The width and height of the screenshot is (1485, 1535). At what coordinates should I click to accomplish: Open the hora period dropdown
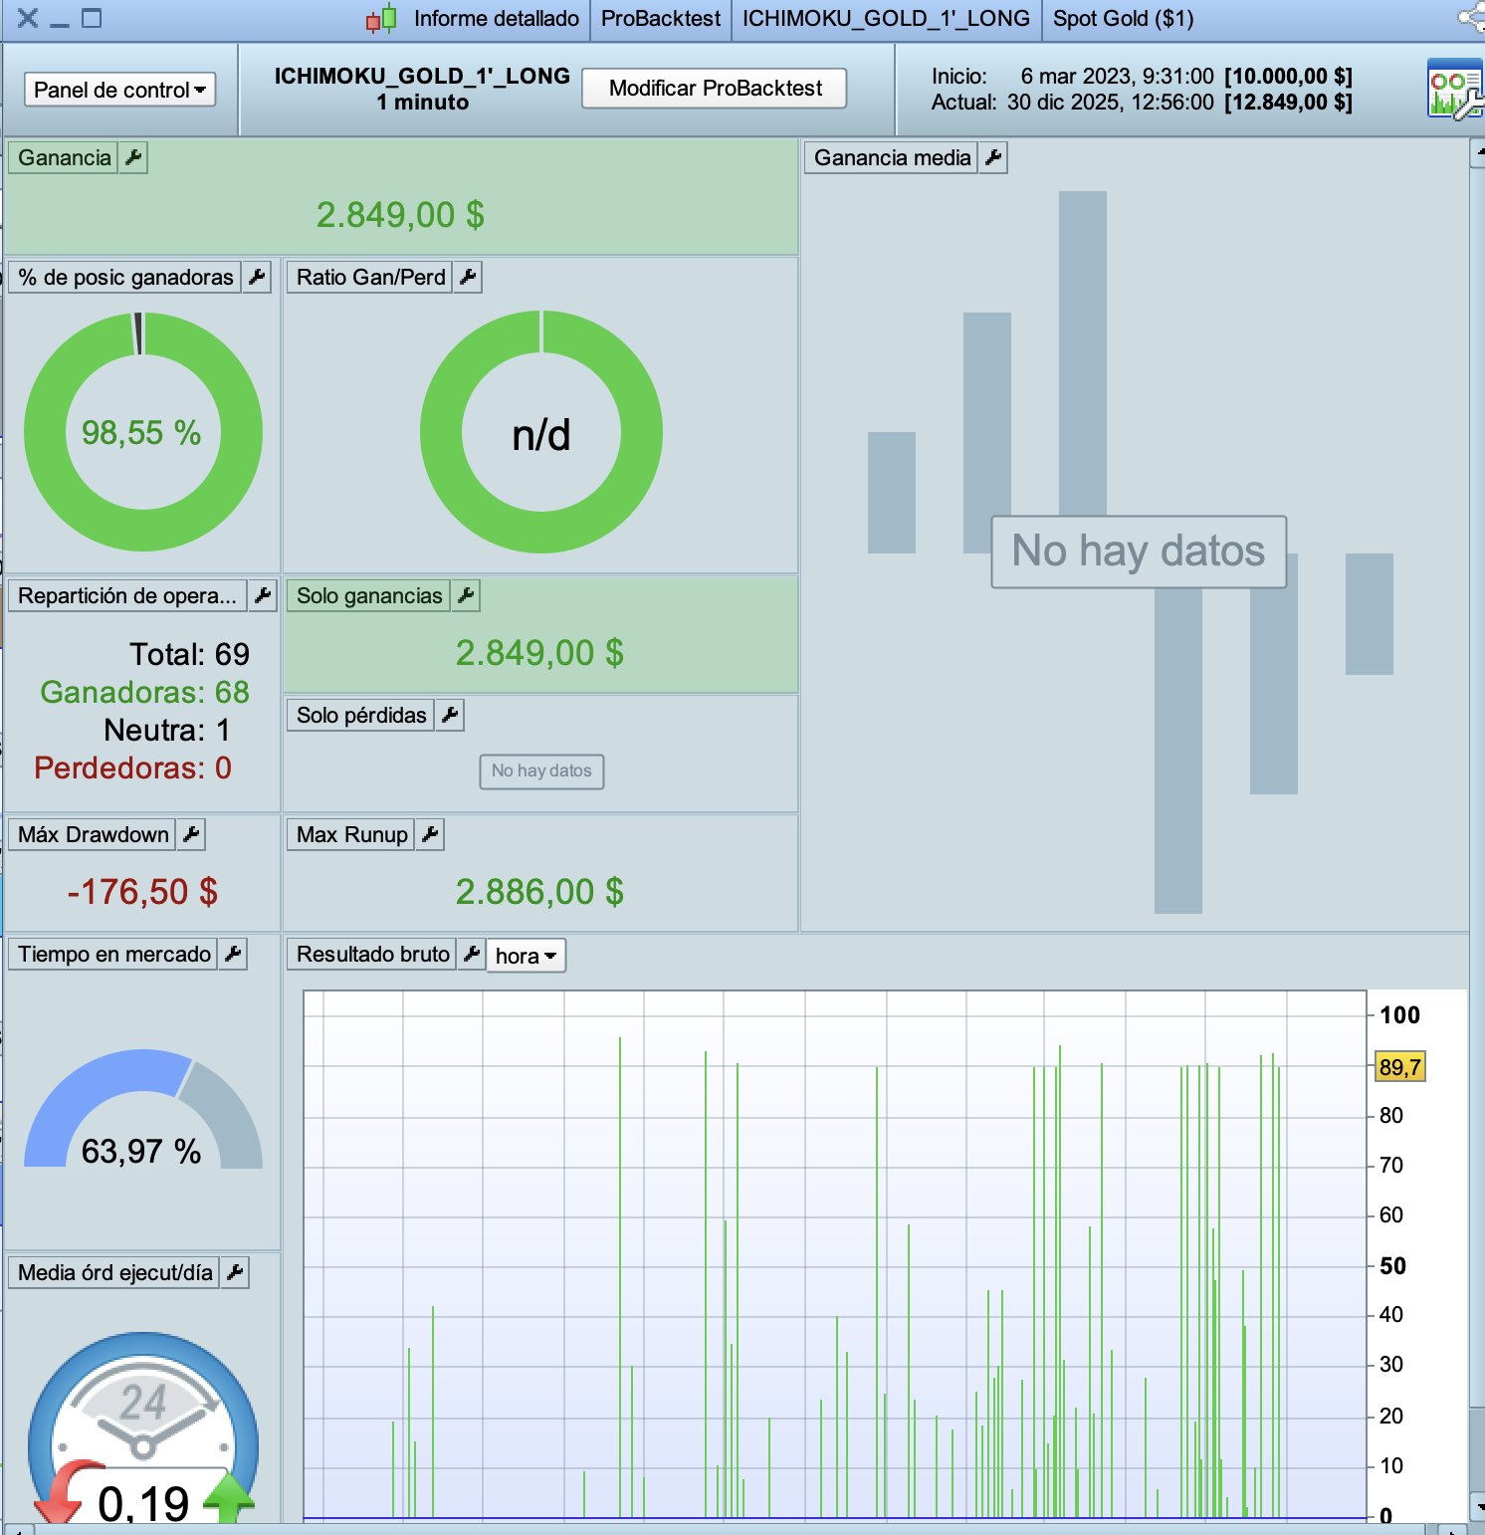[526, 956]
